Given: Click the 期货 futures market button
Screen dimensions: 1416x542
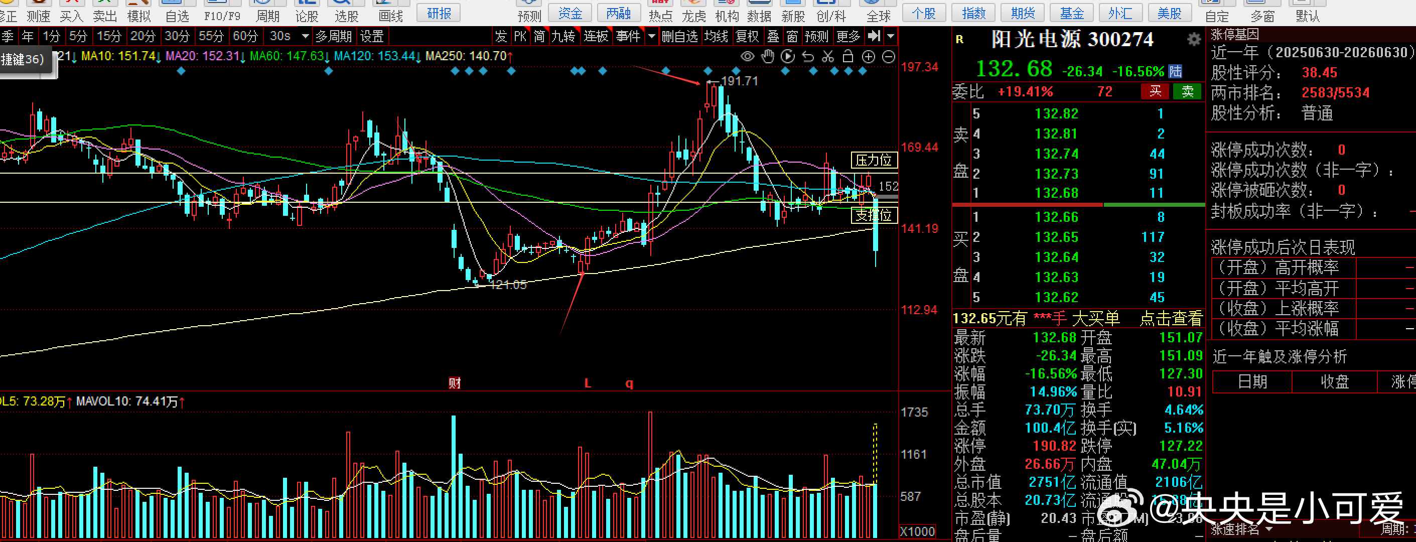Looking at the screenshot, I should [x=1023, y=14].
